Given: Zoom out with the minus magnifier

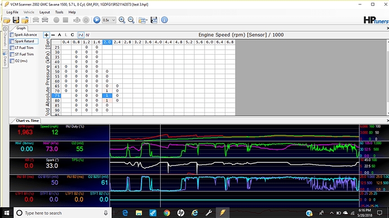Looking at the screenshot, I should [131, 20].
